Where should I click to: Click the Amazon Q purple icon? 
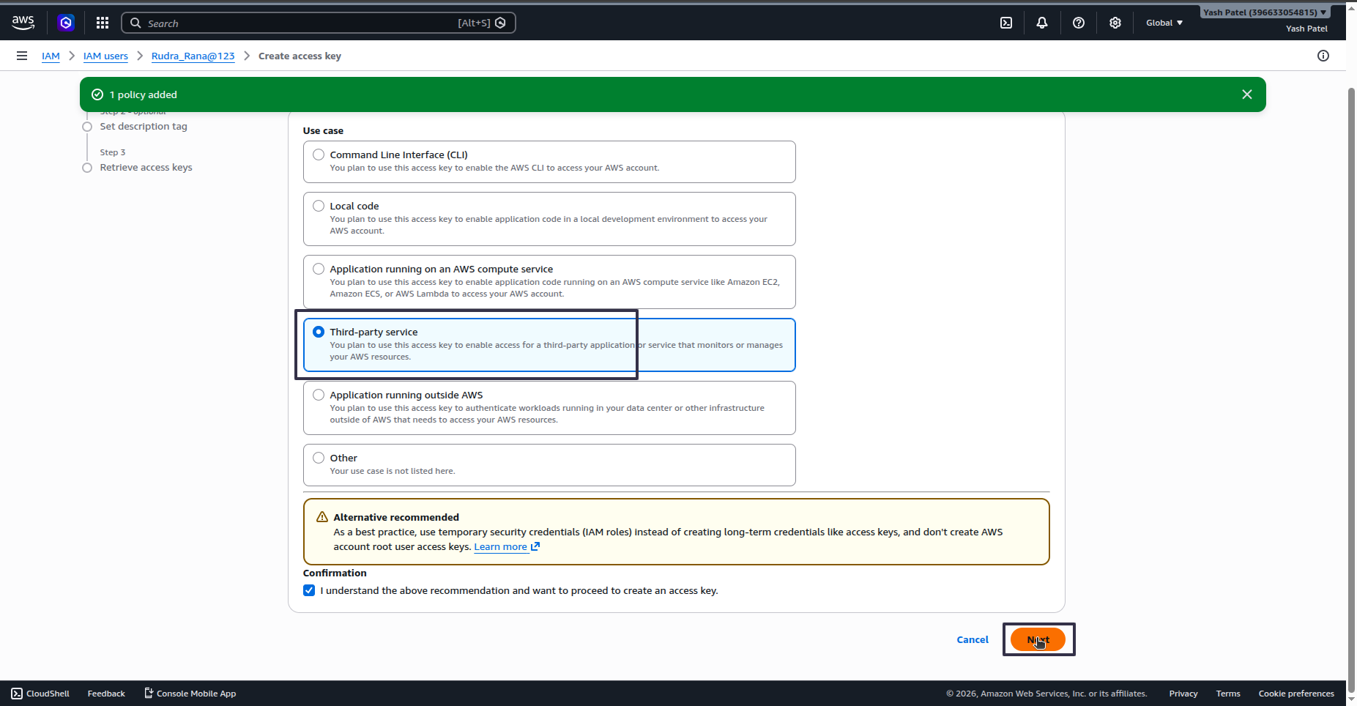click(x=66, y=23)
